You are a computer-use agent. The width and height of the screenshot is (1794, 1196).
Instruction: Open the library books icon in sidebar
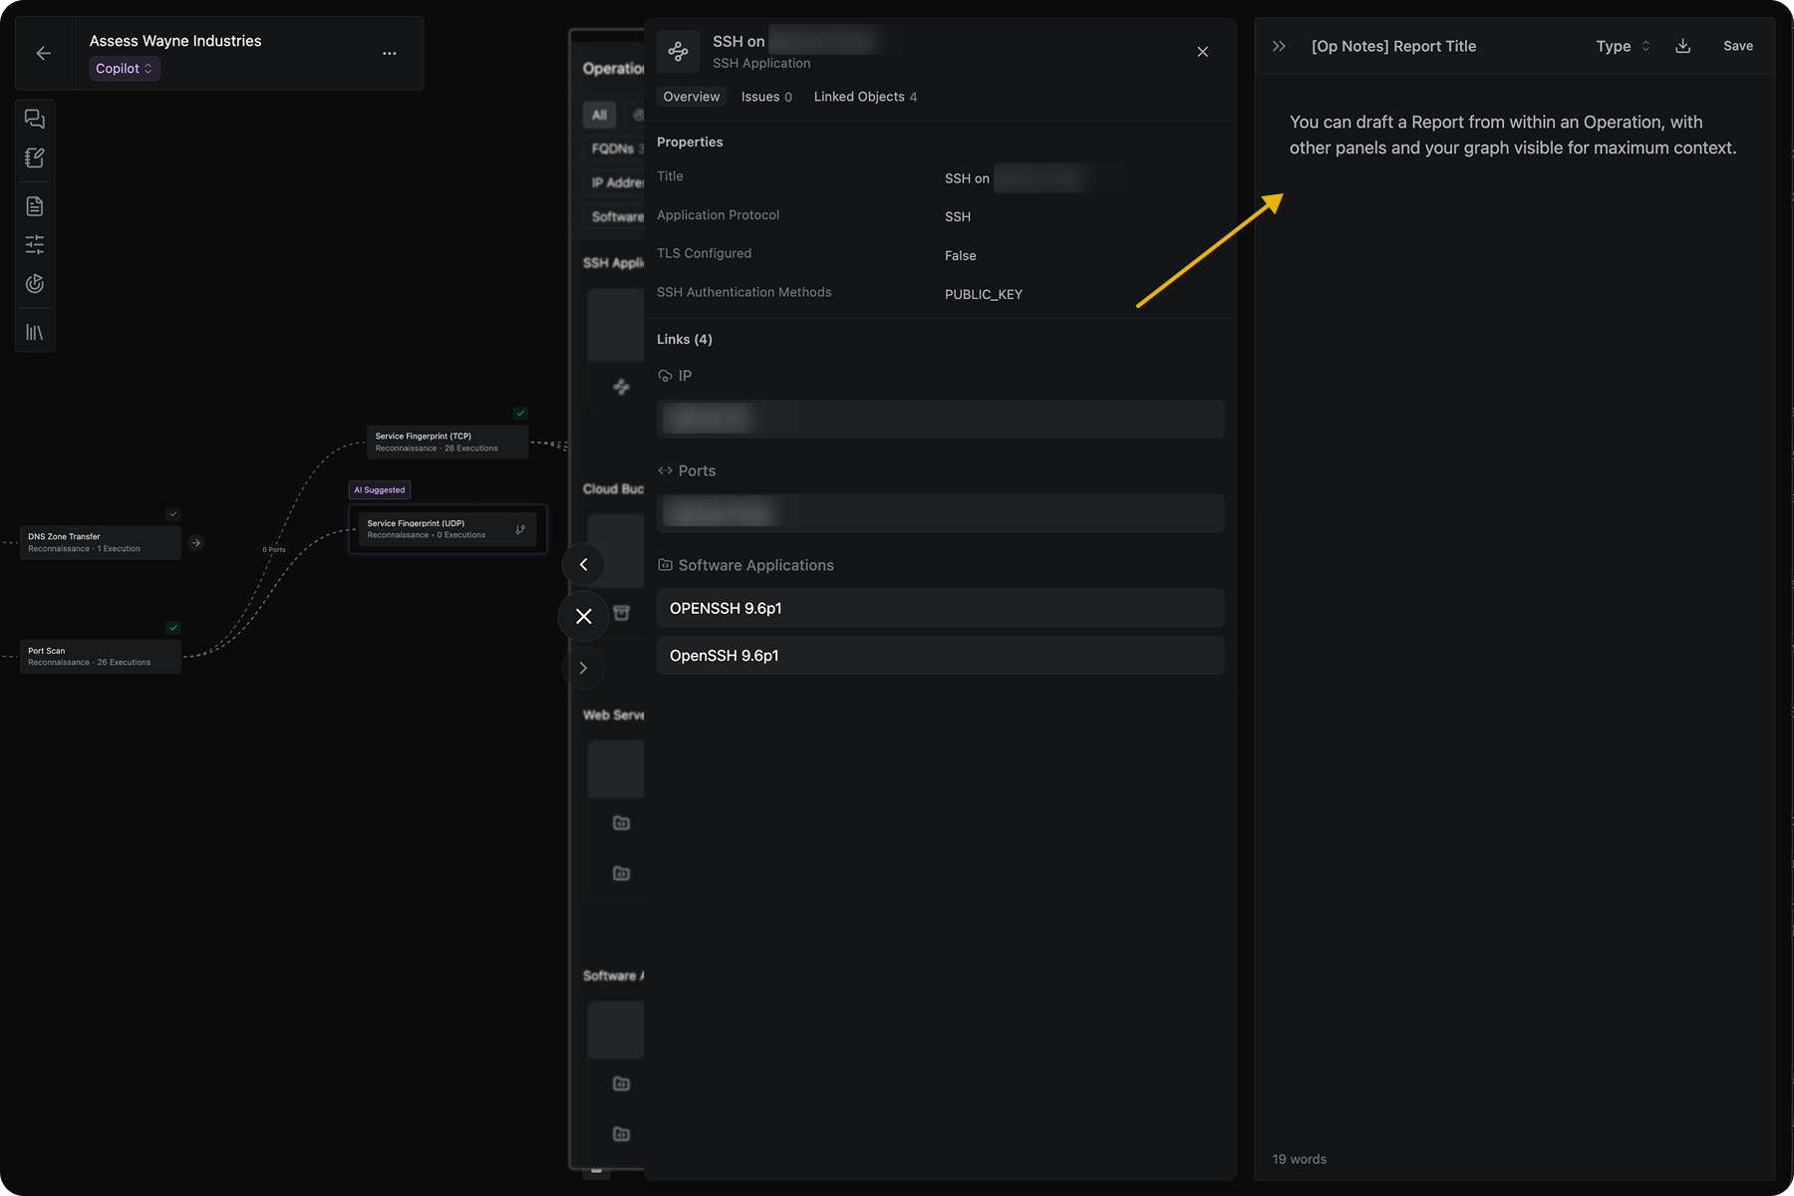point(35,333)
